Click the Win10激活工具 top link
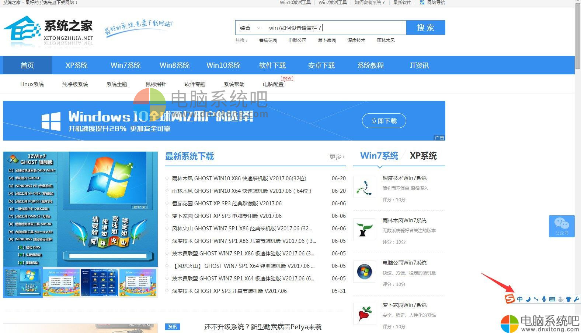 point(295,3)
